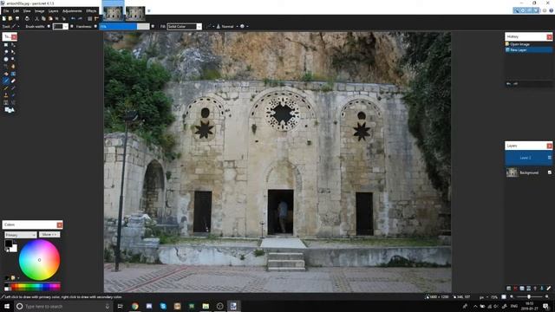555x312 pixels.
Task: Click the color wheel in Colors panel
Action: pos(39,260)
